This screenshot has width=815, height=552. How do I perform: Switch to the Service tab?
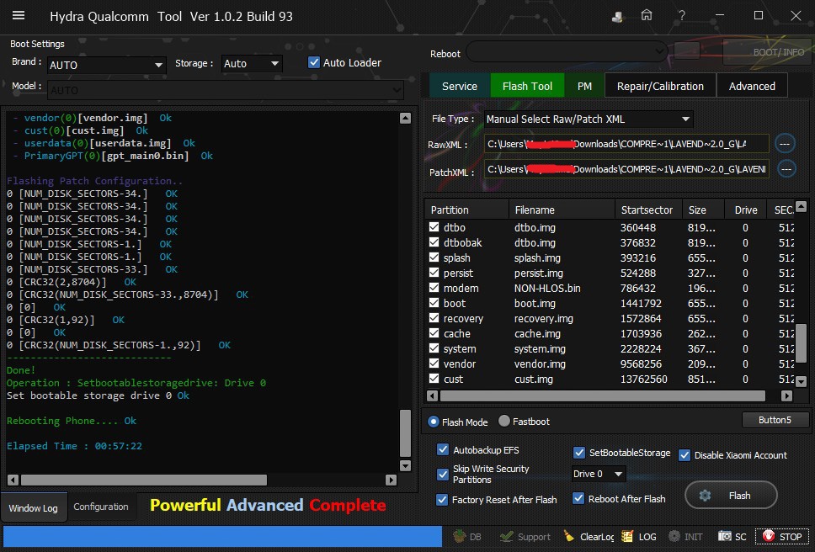click(x=460, y=86)
